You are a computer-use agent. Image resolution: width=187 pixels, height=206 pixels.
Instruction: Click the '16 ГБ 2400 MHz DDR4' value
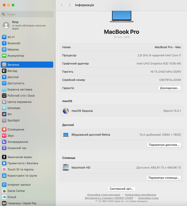point(166,72)
